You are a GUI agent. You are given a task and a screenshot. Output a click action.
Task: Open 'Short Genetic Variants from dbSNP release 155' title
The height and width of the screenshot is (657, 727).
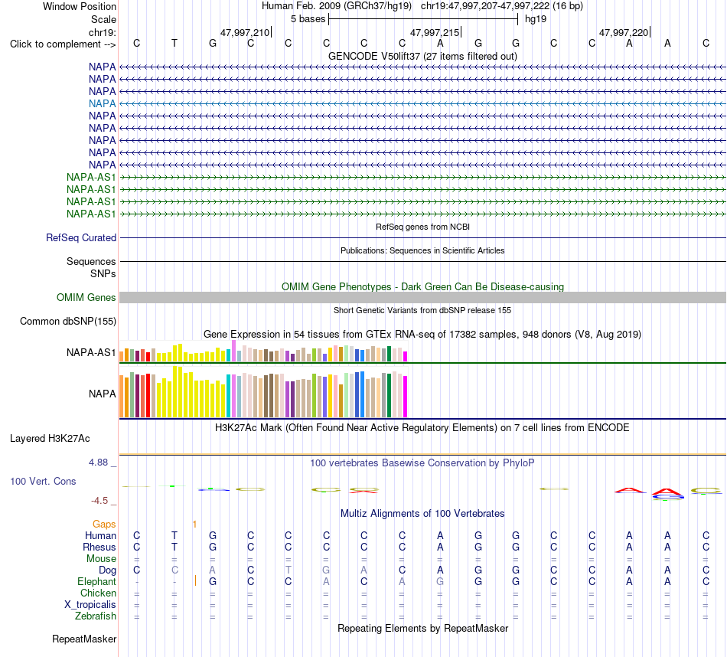(422, 310)
